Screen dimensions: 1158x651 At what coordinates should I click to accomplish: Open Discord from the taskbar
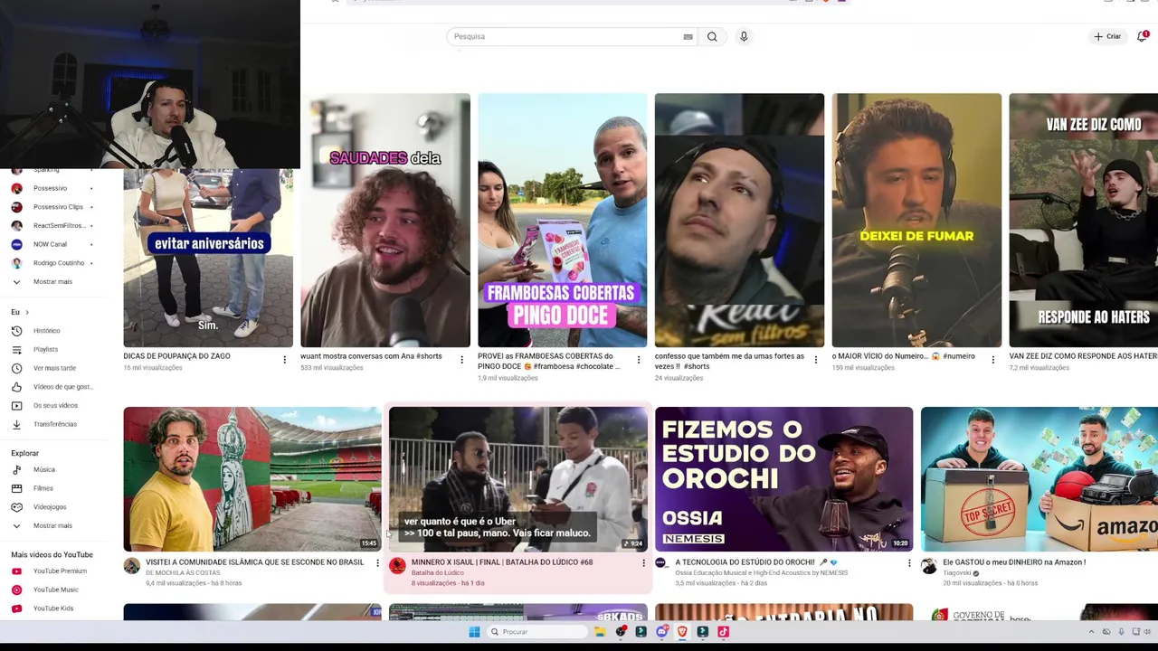coord(662,632)
